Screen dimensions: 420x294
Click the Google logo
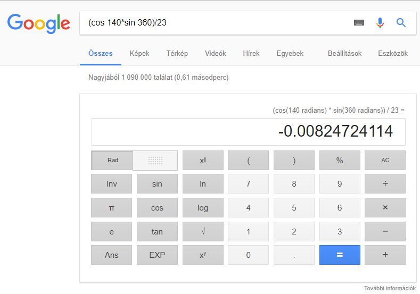click(39, 23)
